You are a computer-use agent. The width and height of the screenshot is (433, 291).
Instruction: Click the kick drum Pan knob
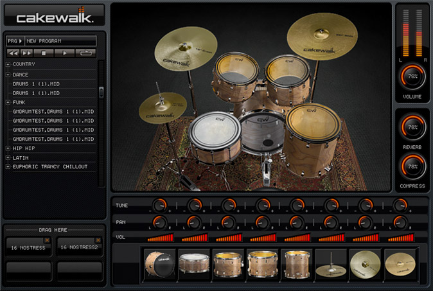(159, 222)
